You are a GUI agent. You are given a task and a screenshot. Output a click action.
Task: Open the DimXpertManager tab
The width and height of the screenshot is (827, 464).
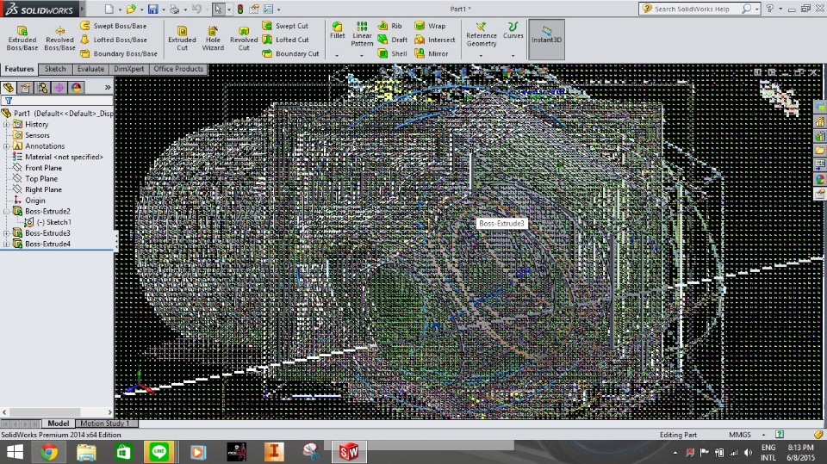(x=59, y=88)
